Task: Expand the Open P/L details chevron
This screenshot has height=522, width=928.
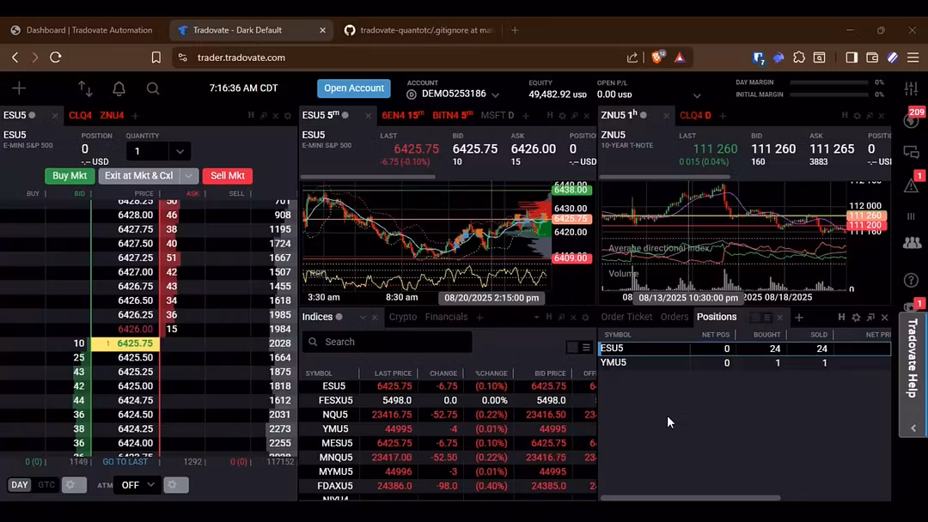Action: click(697, 95)
